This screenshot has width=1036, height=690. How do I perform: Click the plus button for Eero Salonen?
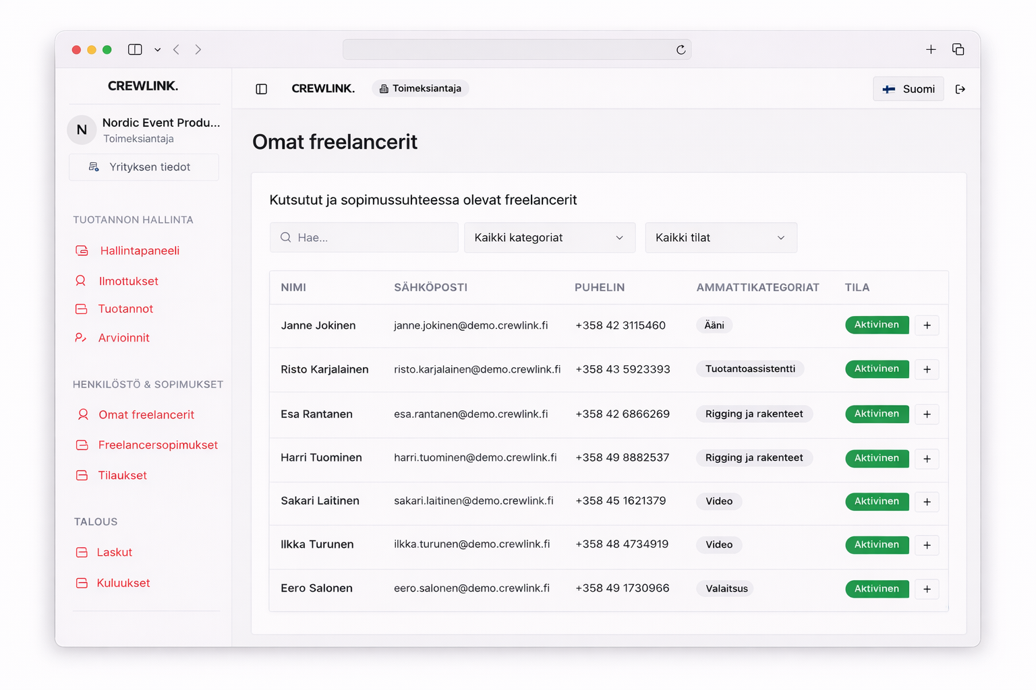coord(927,589)
